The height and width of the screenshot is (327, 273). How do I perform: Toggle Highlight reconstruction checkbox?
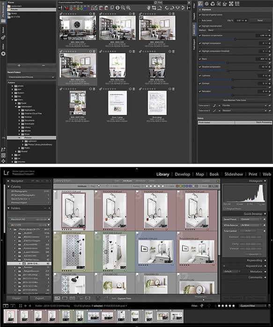click(200, 26)
